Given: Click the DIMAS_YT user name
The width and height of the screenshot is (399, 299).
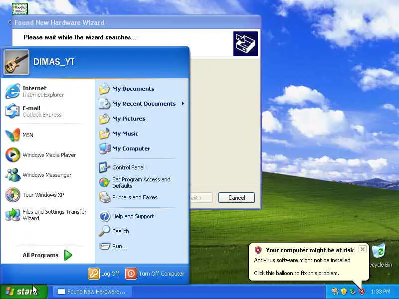Looking at the screenshot, I should (54, 62).
